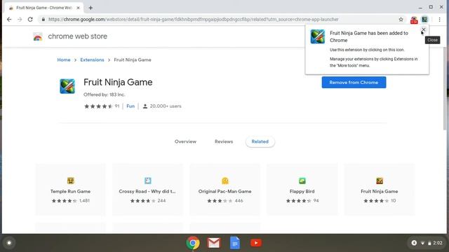Open Temple Run Game title text
The height and width of the screenshot is (252, 449).
click(x=70, y=191)
